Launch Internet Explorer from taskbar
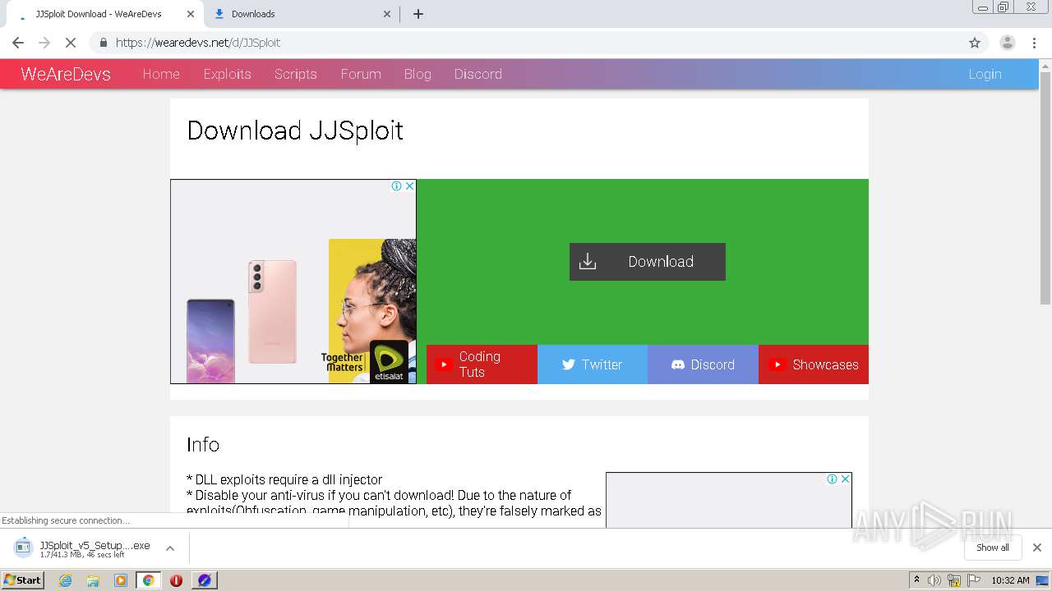Viewport: 1052px width, 591px height. click(66, 580)
